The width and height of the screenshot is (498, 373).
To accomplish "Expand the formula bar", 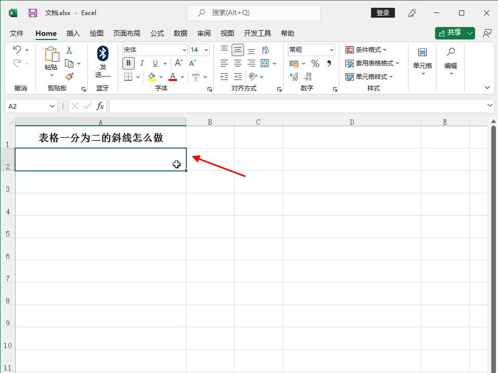I will (x=490, y=105).
